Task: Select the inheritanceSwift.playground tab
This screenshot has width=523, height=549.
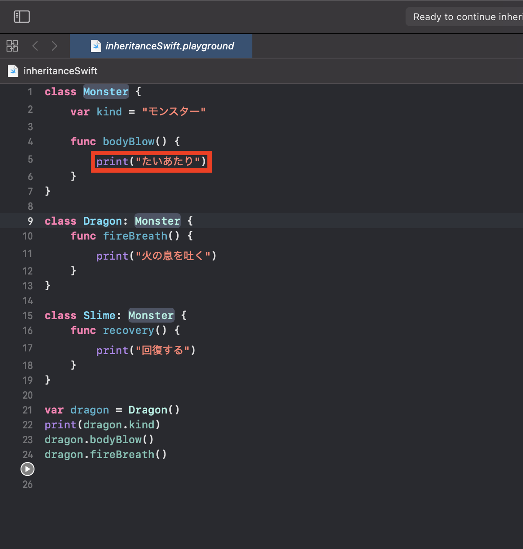Action: pyautogui.click(x=161, y=46)
